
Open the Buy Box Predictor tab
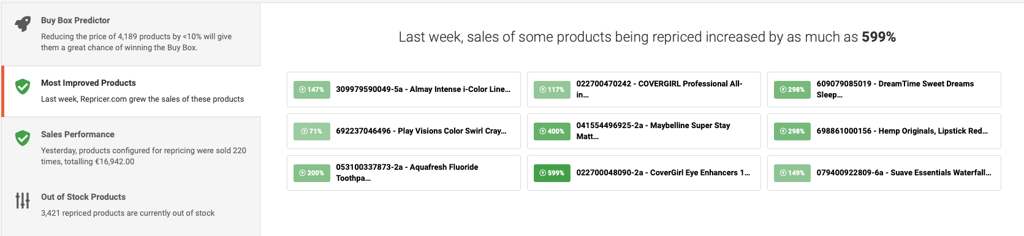click(x=131, y=34)
